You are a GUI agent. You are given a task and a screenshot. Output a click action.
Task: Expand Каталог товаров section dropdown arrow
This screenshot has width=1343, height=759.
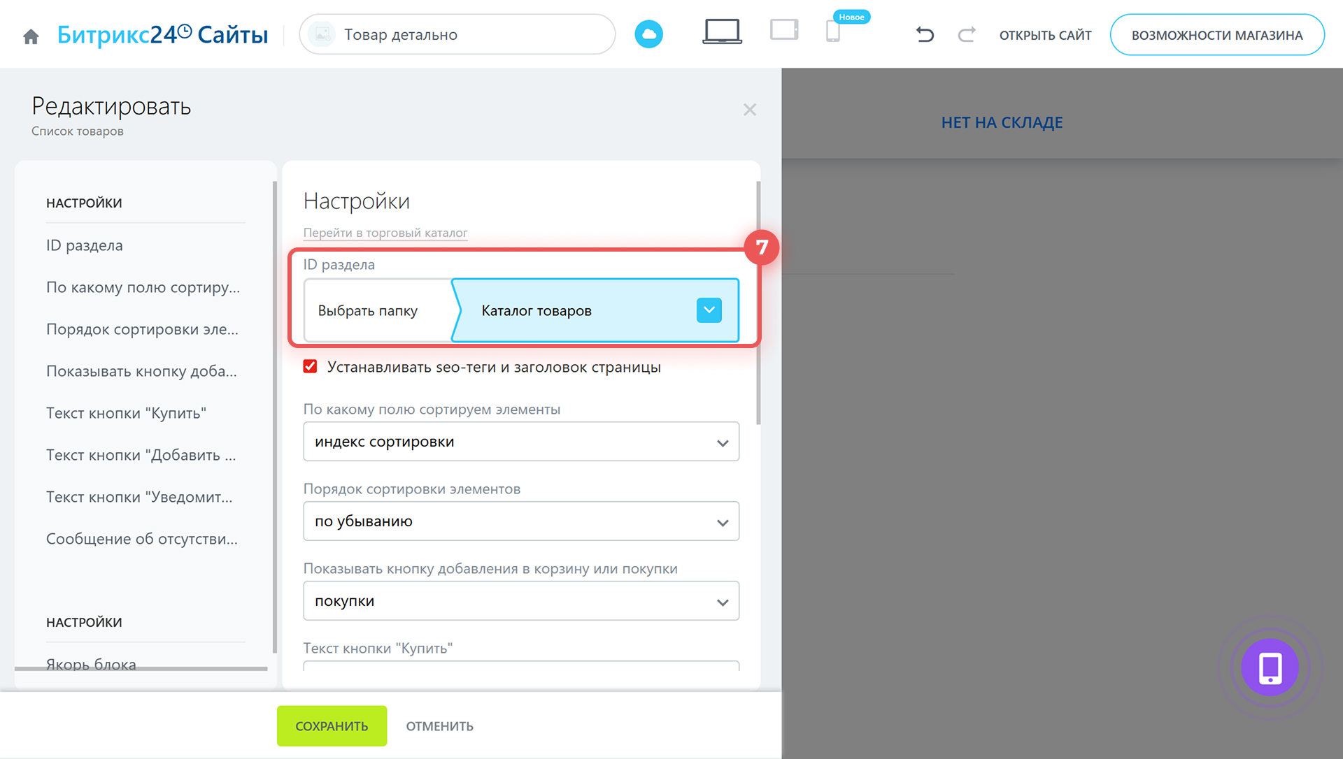(709, 310)
